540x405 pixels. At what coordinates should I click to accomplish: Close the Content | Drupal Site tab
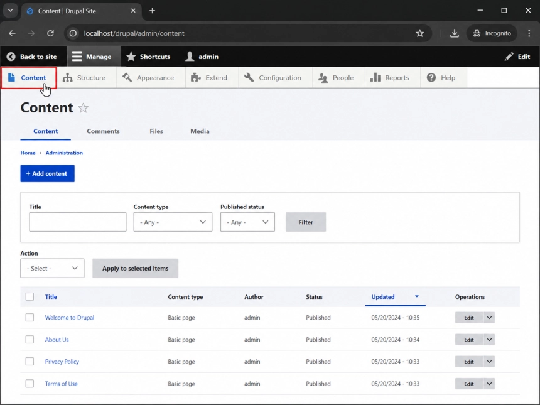(x=133, y=11)
